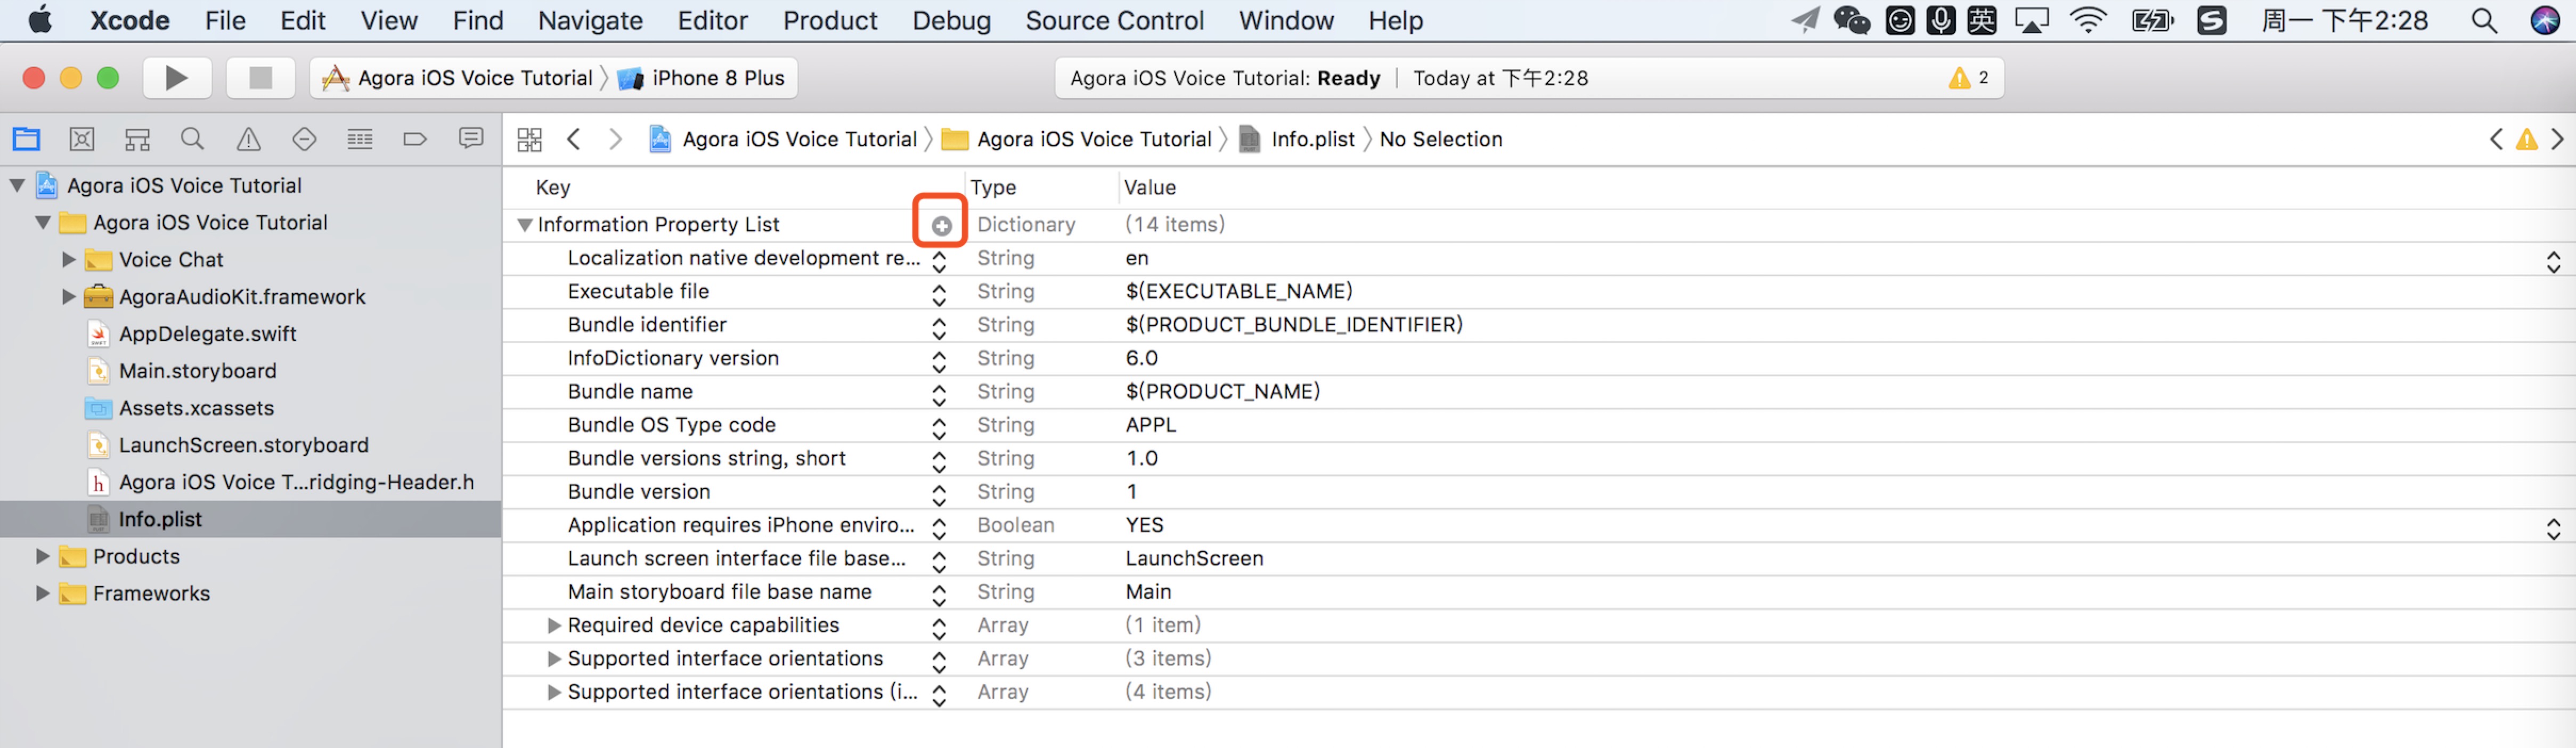Open the Wi-Fi status menu

[2088, 20]
